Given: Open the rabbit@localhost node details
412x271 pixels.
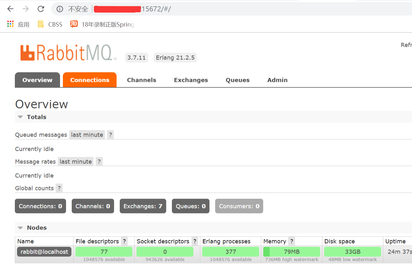Looking at the screenshot, I should (44, 252).
